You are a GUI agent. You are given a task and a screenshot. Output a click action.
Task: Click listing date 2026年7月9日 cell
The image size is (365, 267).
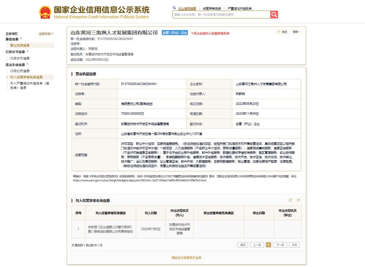(151, 229)
